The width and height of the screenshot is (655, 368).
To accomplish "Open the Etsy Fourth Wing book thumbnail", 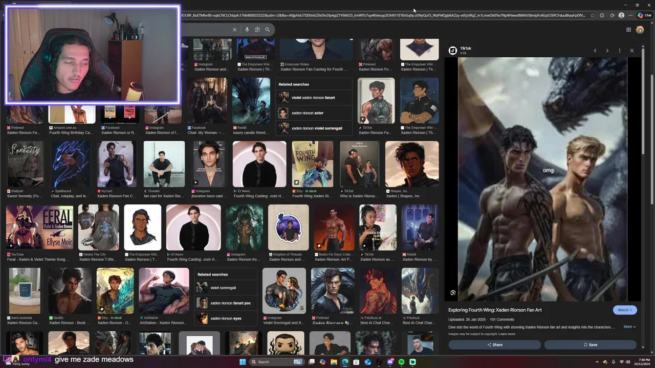I will click(x=313, y=164).
